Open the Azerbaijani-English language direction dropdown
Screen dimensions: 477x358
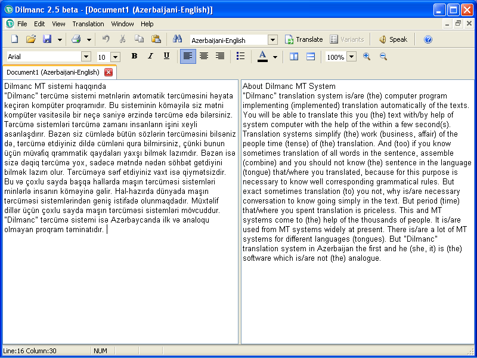272,40
